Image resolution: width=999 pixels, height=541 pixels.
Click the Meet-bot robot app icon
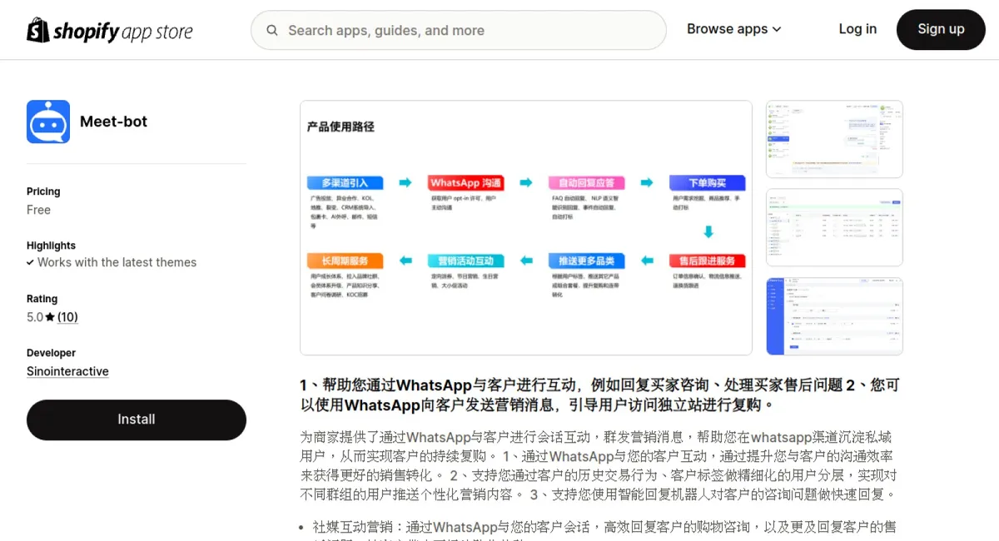coord(48,122)
